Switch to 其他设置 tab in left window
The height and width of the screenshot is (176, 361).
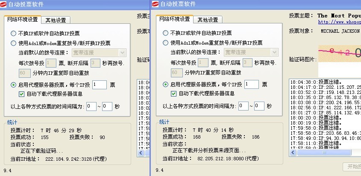coord(56,20)
